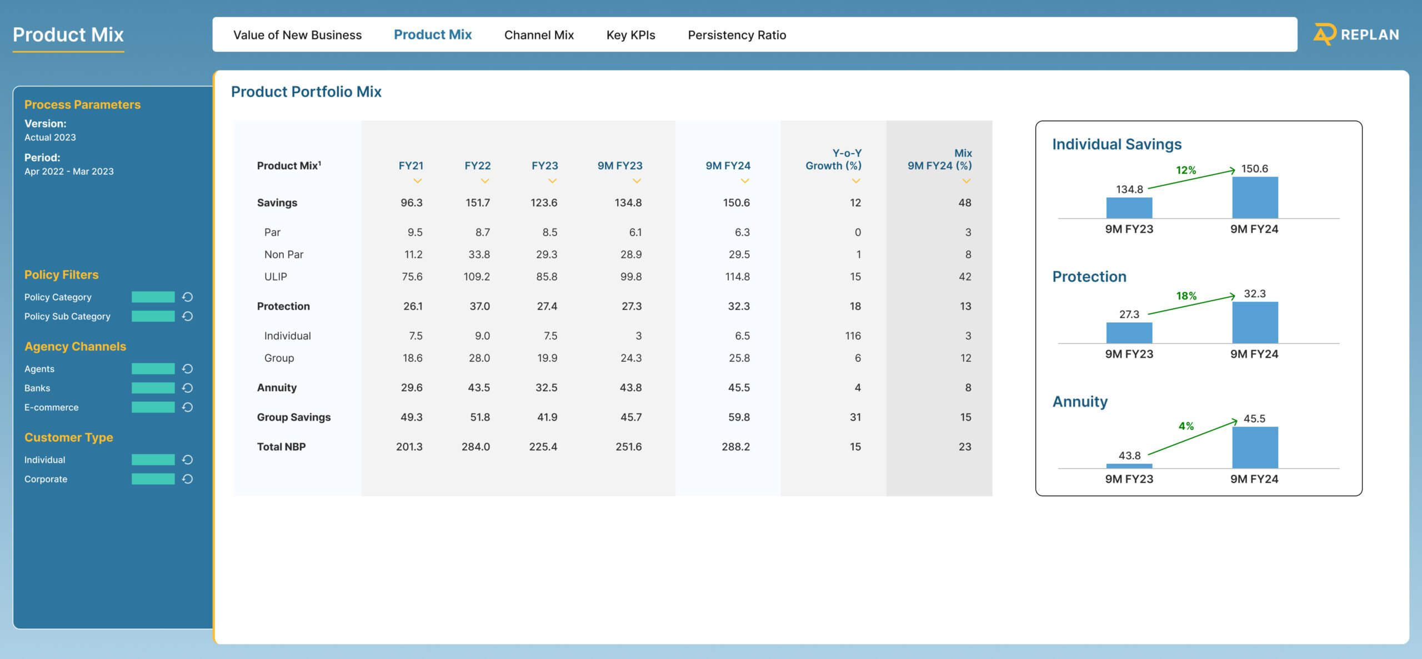This screenshot has width=1422, height=659.
Task: Switch to the Channel Mix tab
Action: [539, 35]
